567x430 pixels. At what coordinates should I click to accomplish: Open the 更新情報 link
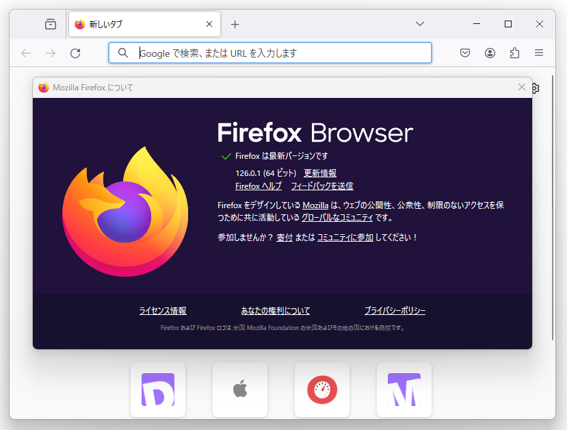point(320,173)
